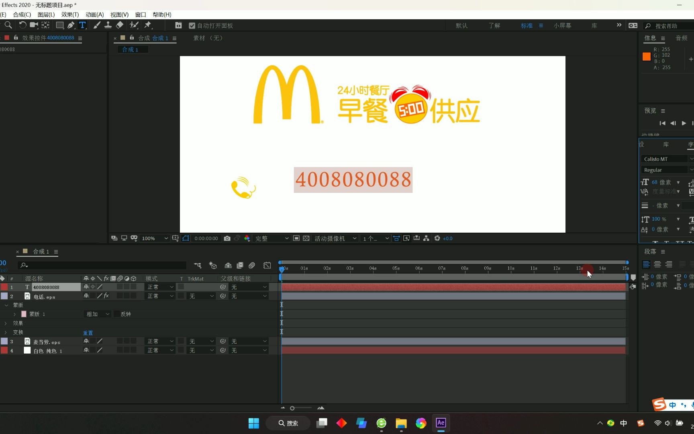Image resolution: width=694 pixels, height=434 pixels.
Task: Toggle frame blending timeline switch
Action: click(240, 265)
